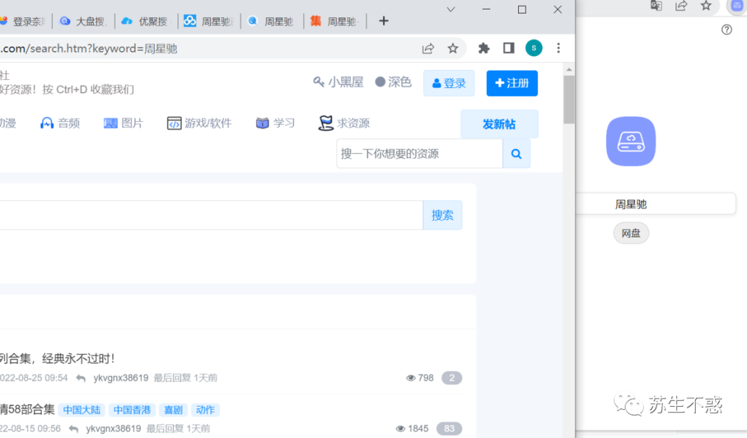Open the extensions puzzle icon
The image size is (747, 438).
[483, 48]
